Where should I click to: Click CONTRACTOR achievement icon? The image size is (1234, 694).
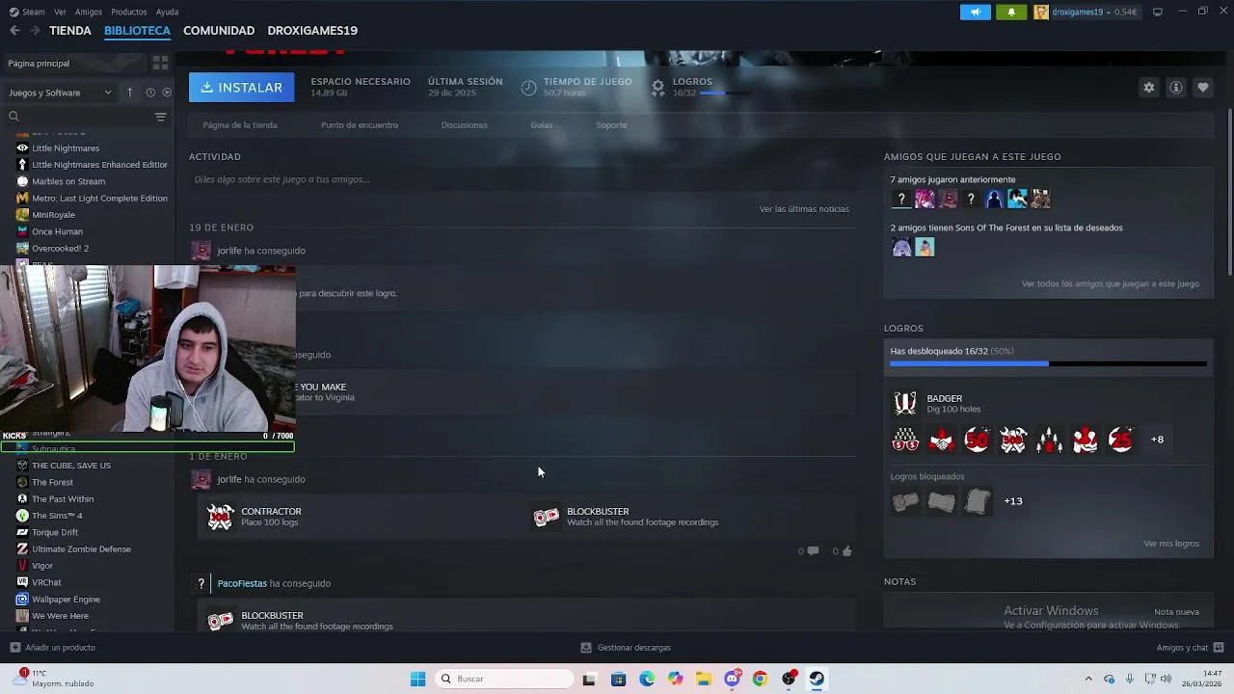(x=221, y=517)
